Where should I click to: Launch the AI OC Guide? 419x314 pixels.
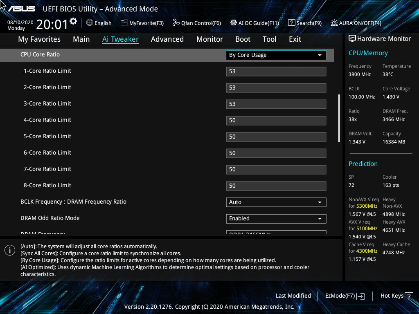(x=255, y=23)
